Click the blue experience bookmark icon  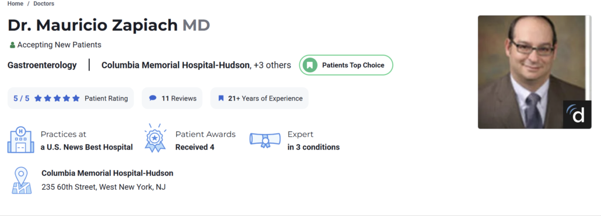point(221,98)
